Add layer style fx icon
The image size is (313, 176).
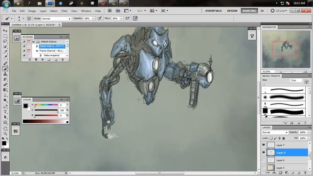tap(274, 173)
